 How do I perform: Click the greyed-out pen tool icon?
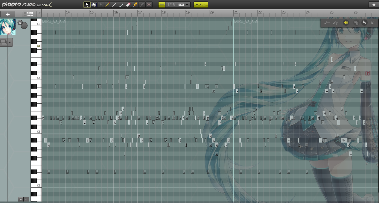(142, 4)
